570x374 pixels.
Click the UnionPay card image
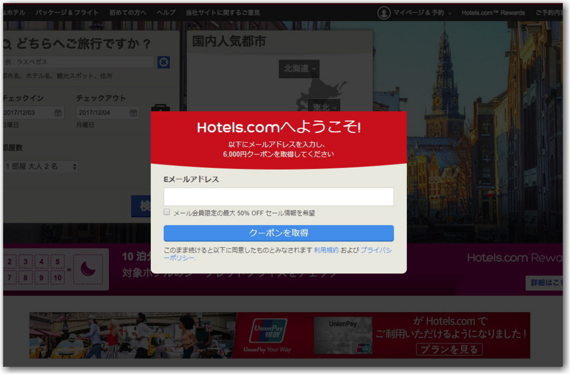[343, 336]
